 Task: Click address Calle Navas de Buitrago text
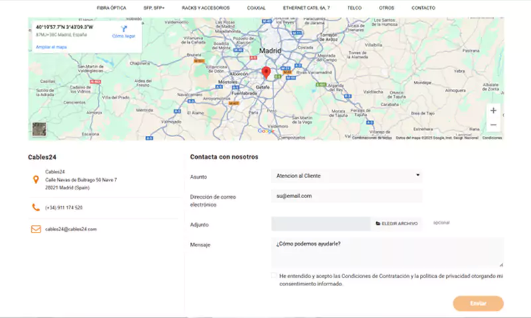coord(81,180)
